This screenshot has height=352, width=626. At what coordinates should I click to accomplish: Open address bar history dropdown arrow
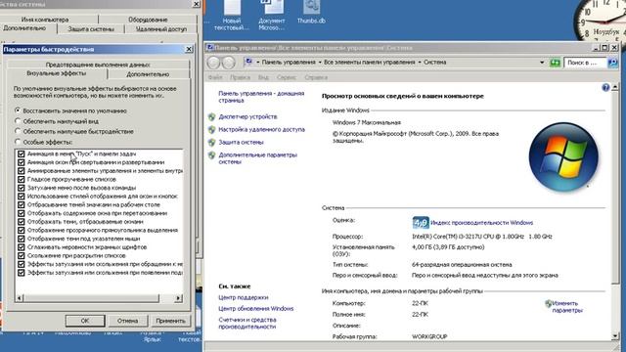(542, 63)
